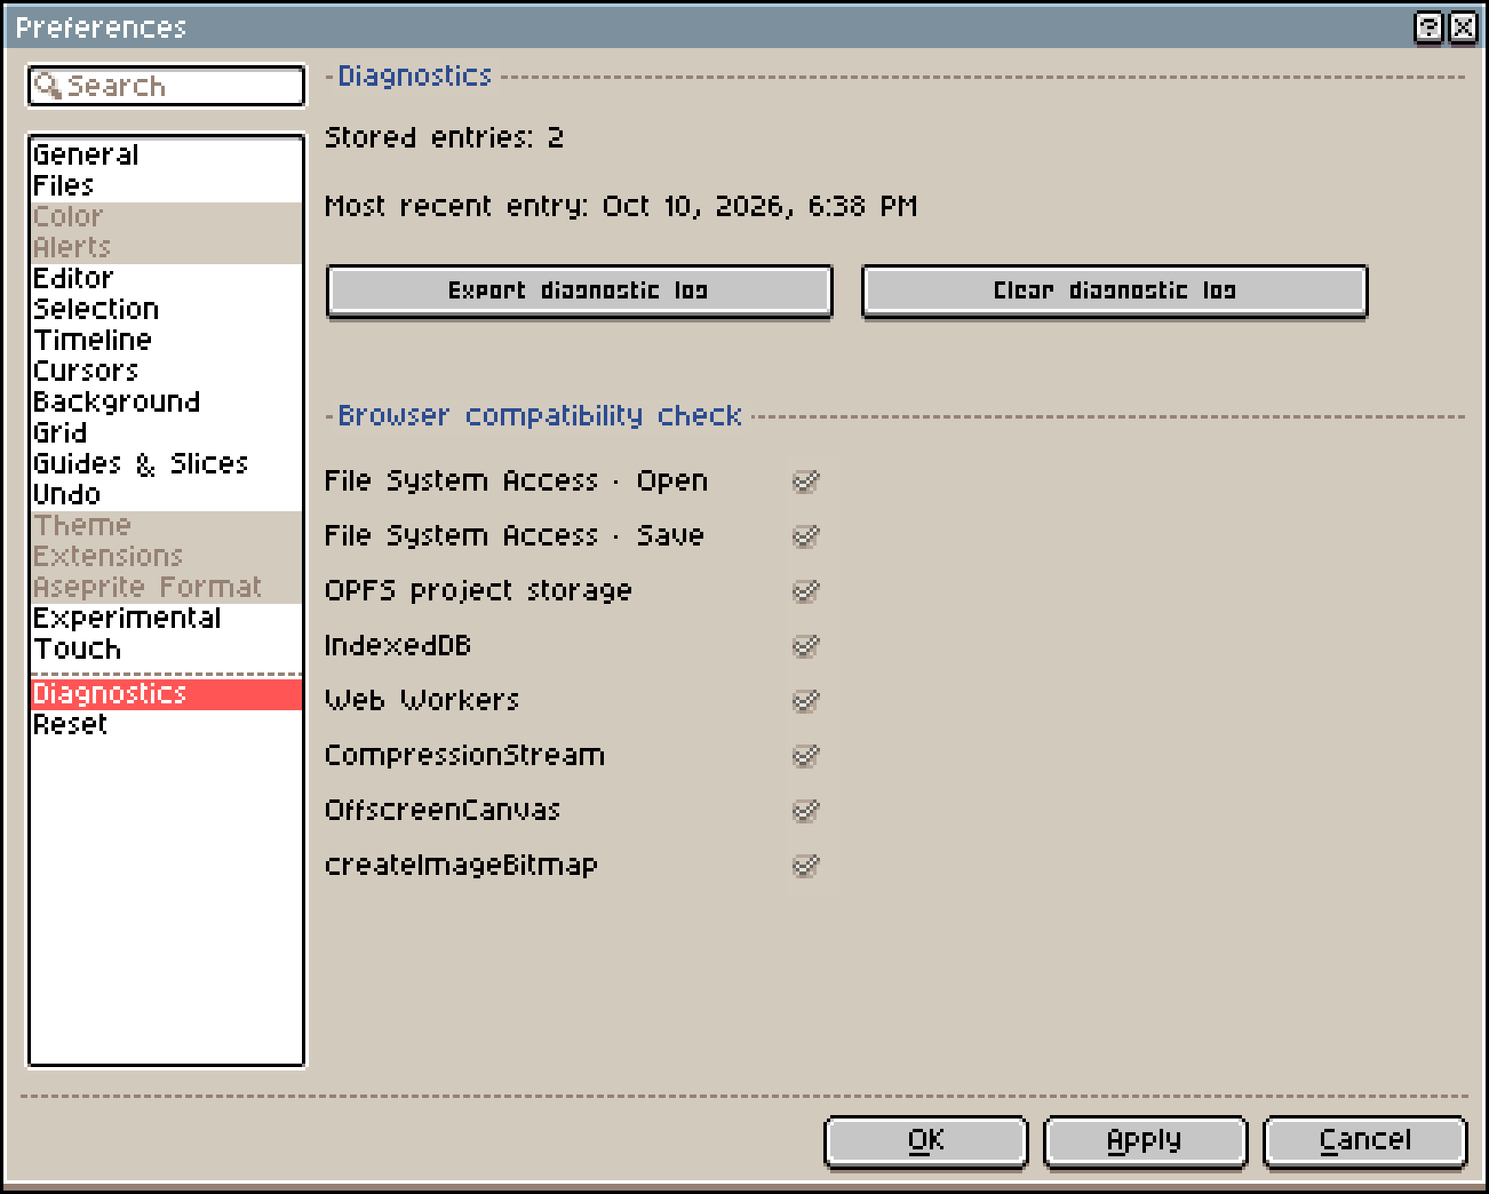Open the Guides & Slices section
This screenshot has height=1194, width=1489.
pyautogui.click(x=166, y=464)
